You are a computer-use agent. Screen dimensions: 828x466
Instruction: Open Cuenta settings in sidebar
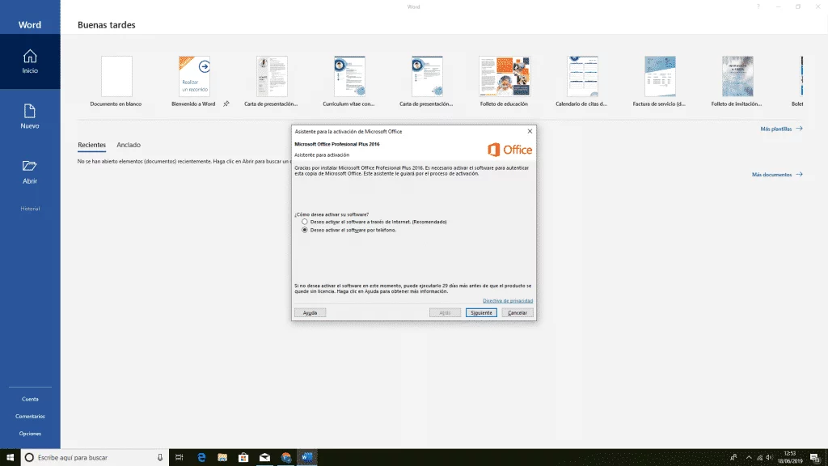[x=30, y=398]
